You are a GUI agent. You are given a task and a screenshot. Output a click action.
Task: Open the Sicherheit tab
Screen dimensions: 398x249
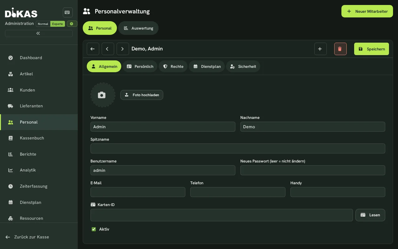click(x=243, y=66)
